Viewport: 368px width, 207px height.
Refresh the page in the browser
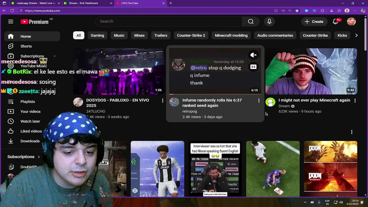coord(12,11)
